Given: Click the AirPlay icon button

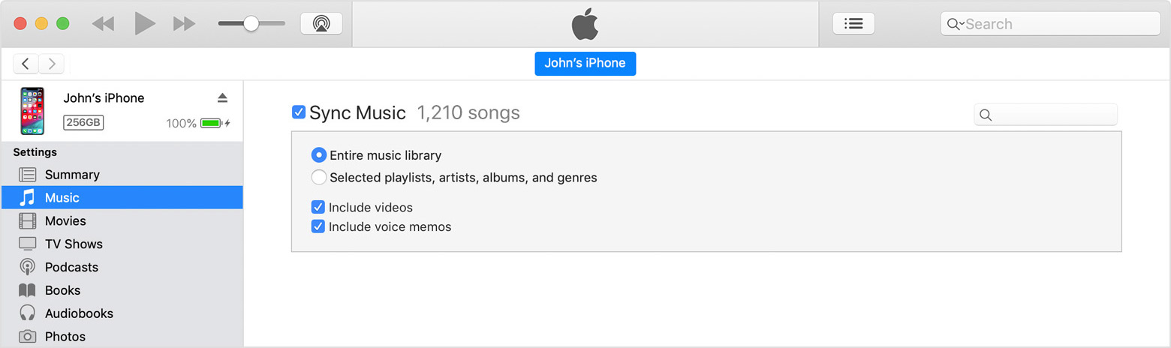Looking at the screenshot, I should pos(321,23).
